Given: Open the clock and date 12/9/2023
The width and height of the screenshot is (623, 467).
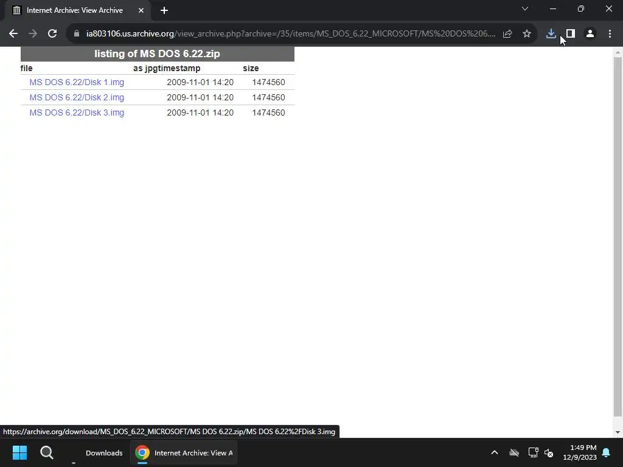Looking at the screenshot, I should pos(580,452).
